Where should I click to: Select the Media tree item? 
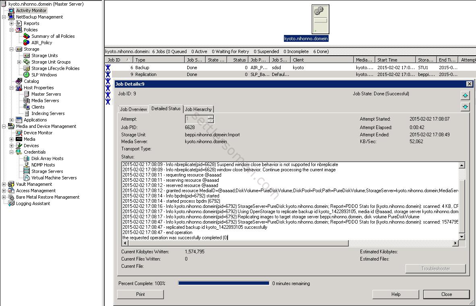coord(29,139)
